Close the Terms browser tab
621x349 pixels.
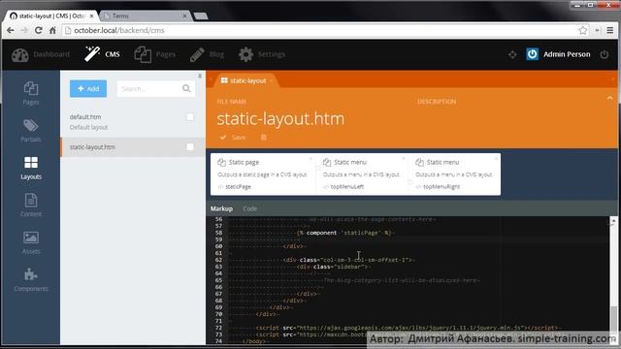(x=184, y=16)
